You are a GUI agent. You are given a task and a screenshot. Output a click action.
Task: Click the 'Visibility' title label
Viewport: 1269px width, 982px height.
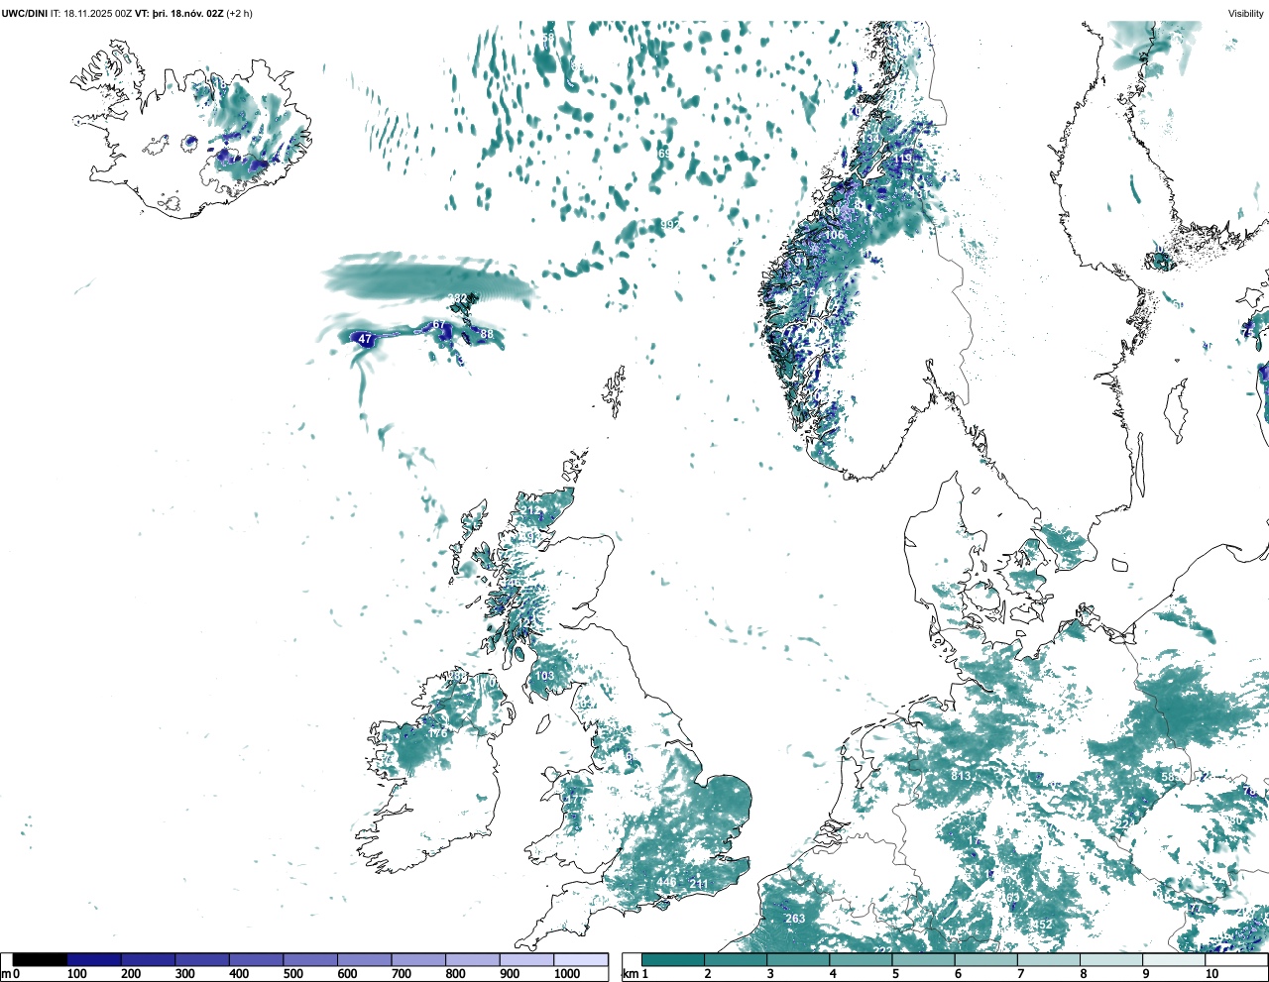(x=1245, y=14)
